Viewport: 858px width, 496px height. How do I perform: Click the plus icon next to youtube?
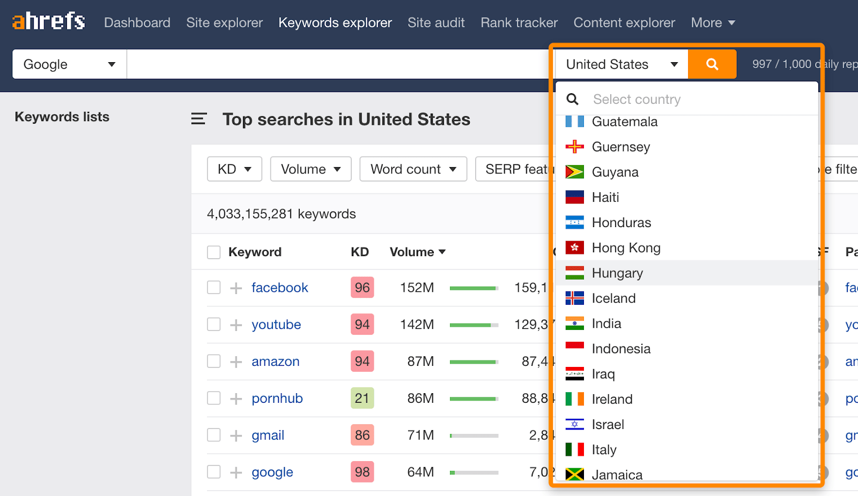point(236,325)
